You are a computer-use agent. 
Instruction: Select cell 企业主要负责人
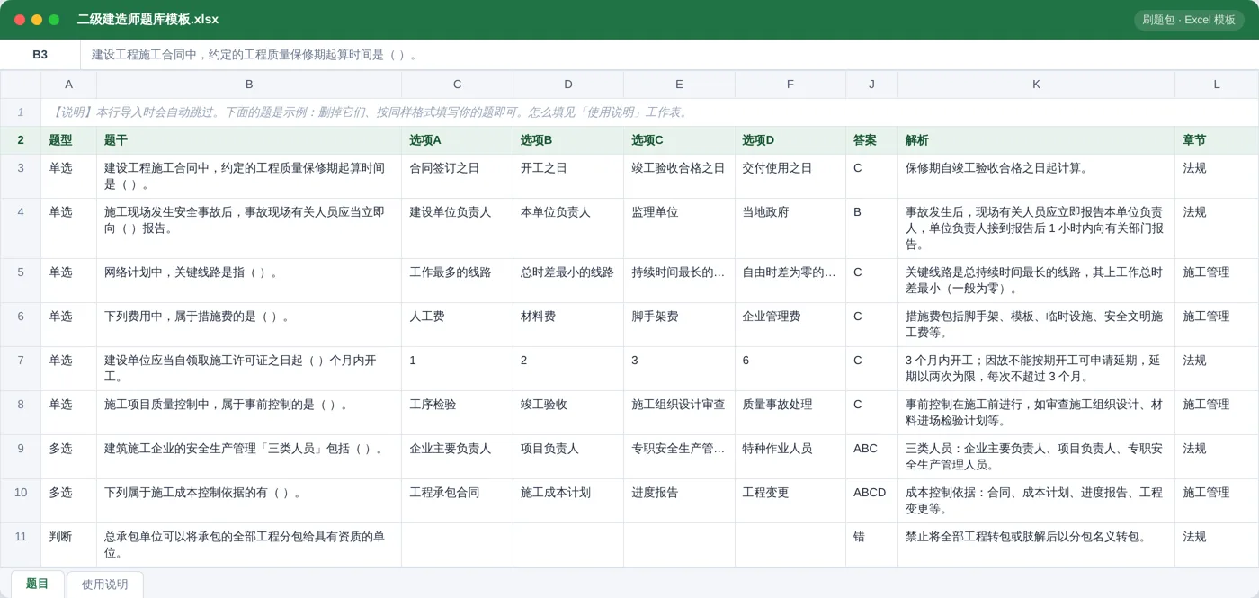457,457
